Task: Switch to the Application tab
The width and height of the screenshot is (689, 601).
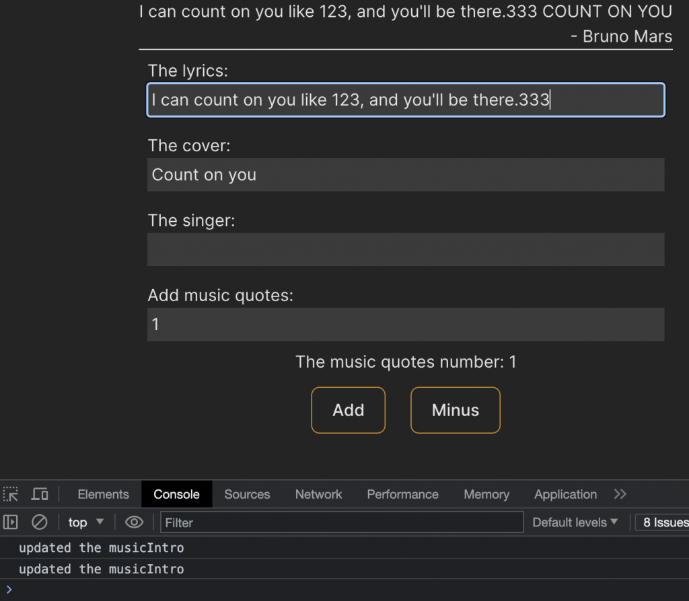Action: [565, 494]
